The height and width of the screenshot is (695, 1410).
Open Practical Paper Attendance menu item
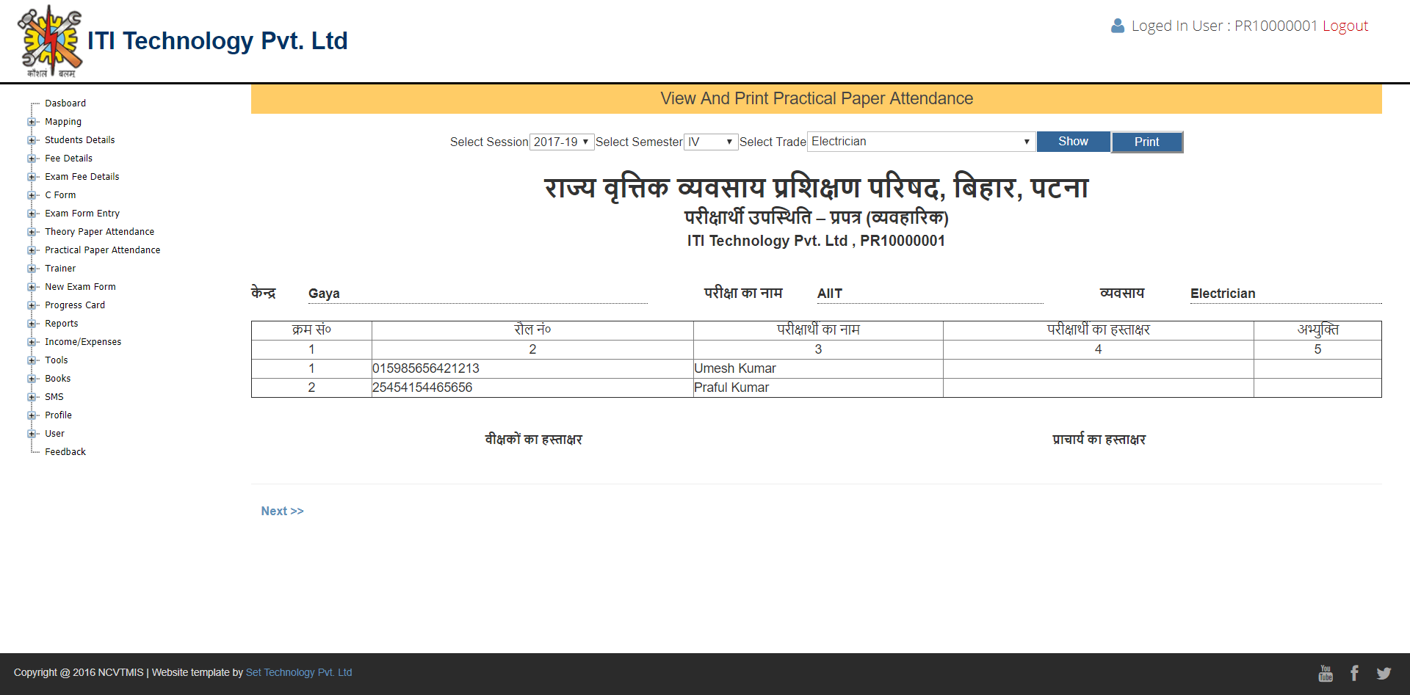[102, 250]
